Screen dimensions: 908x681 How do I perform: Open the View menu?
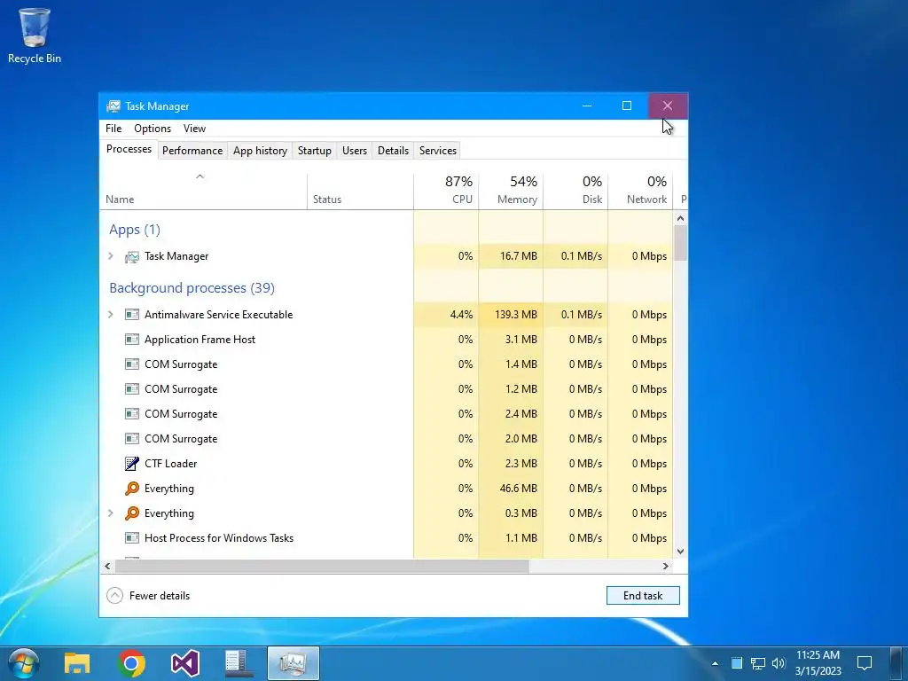click(194, 129)
